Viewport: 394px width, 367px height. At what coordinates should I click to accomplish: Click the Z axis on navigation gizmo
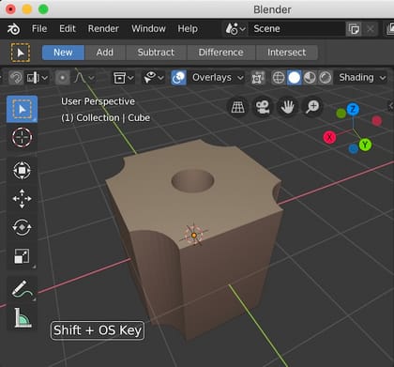pos(353,109)
